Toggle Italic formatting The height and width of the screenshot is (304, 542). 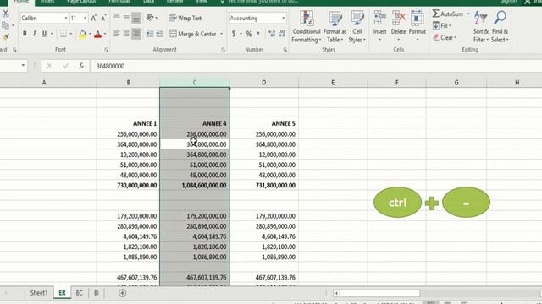[34, 34]
